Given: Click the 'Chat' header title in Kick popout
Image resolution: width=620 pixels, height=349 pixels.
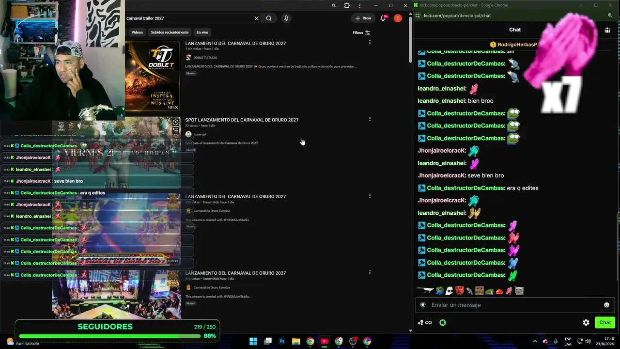Looking at the screenshot, I should coord(515,30).
